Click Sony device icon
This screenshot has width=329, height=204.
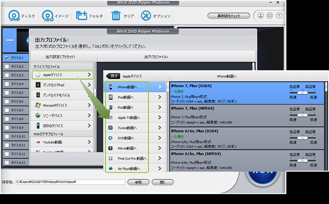[x=38, y=115]
